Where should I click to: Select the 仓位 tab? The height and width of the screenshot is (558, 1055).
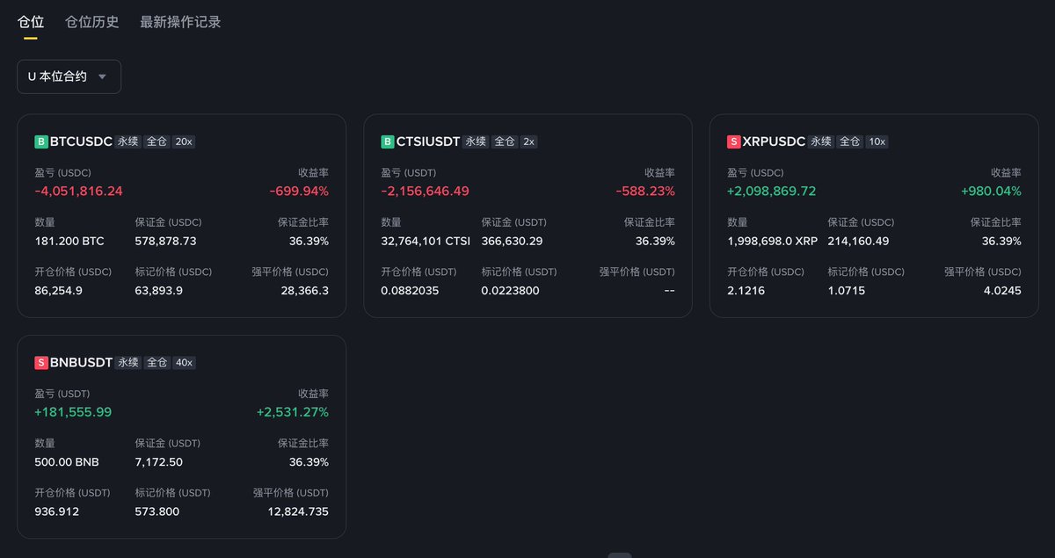31,22
